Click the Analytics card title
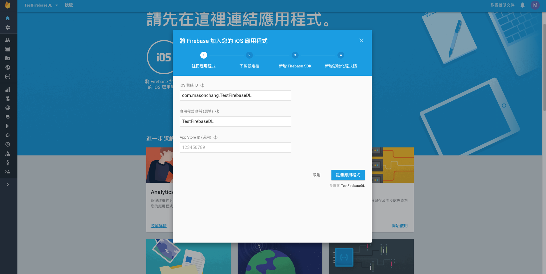This screenshot has width=546, height=274. (x=162, y=192)
